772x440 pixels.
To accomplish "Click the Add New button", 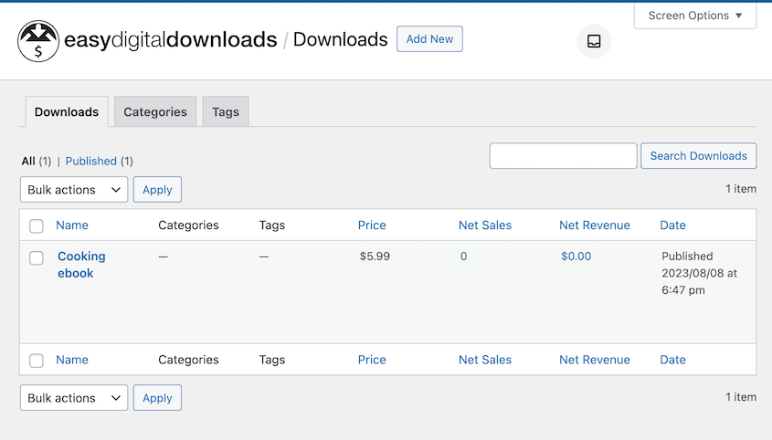I will tap(429, 39).
